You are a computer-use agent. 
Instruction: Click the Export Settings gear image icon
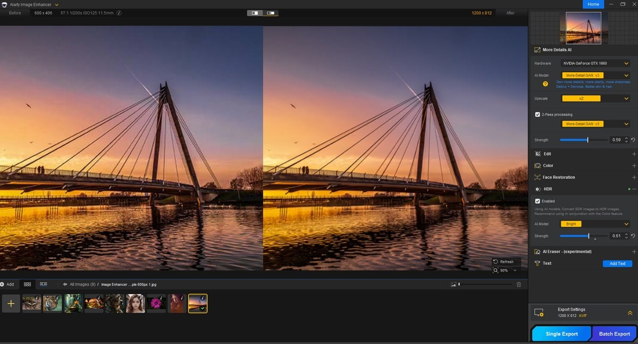539,313
